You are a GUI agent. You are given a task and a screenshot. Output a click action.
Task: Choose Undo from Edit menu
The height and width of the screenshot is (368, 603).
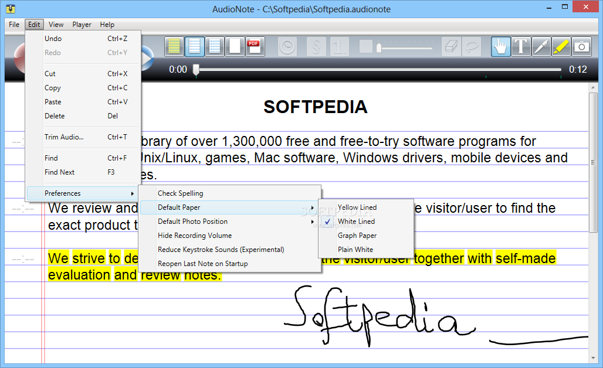83,39
